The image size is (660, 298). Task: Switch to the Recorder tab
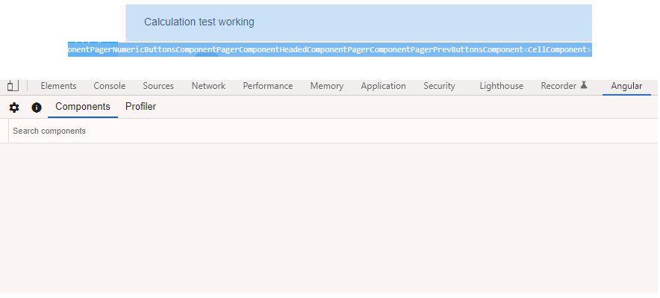tap(558, 86)
